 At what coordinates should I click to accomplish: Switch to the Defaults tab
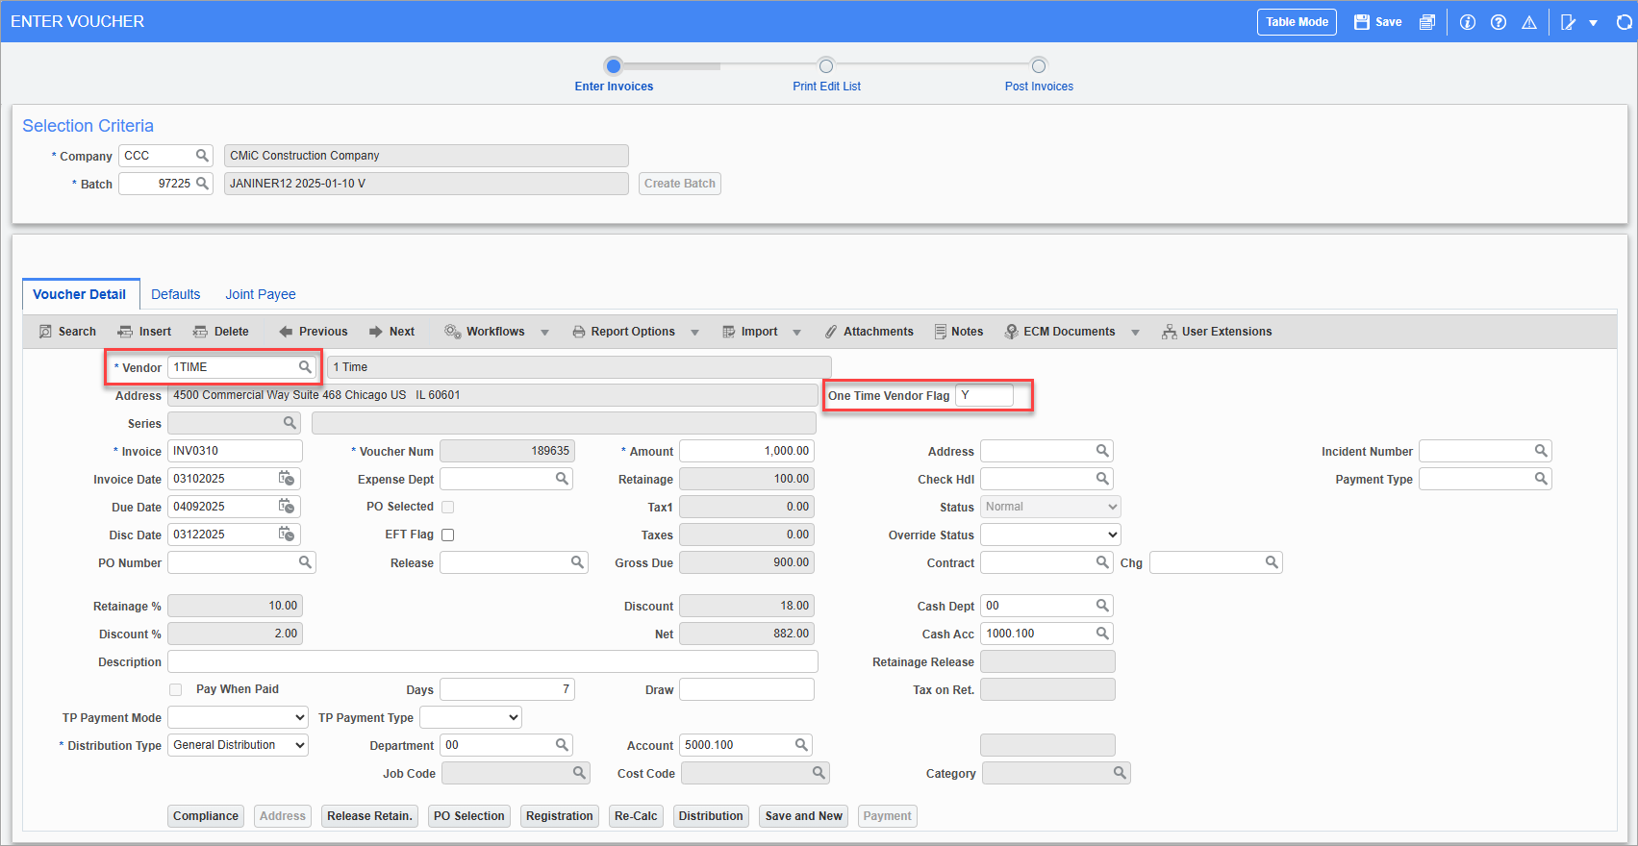pyautogui.click(x=176, y=294)
